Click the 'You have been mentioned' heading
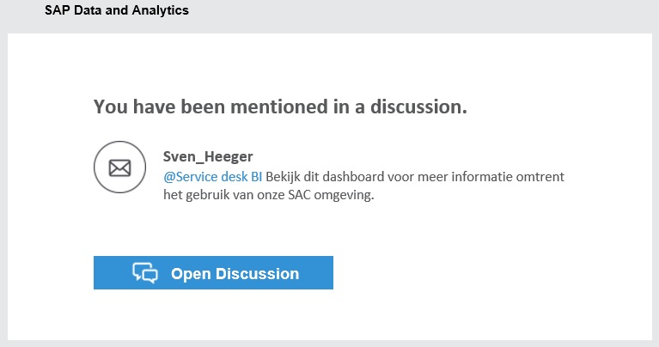 (280, 107)
